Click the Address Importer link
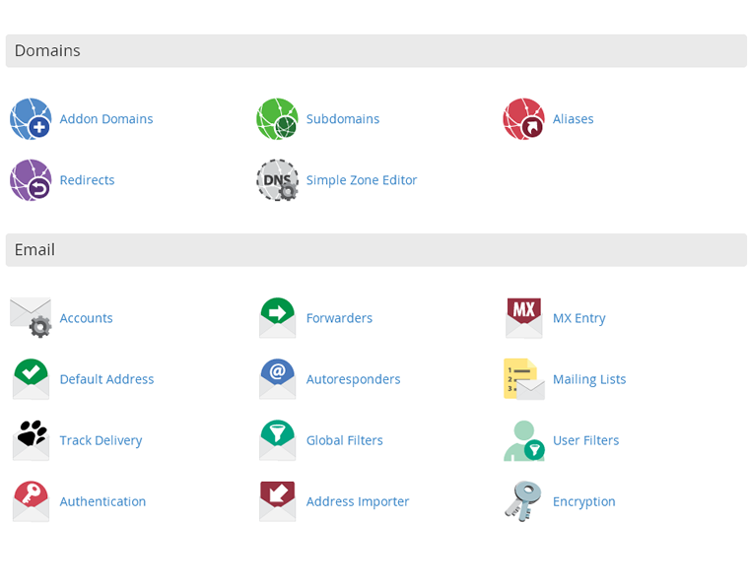Image resolution: width=748 pixels, height=588 pixels. tap(357, 501)
